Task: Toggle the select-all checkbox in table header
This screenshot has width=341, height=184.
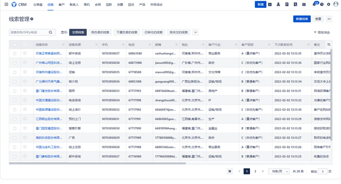Action: coord(15,45)
